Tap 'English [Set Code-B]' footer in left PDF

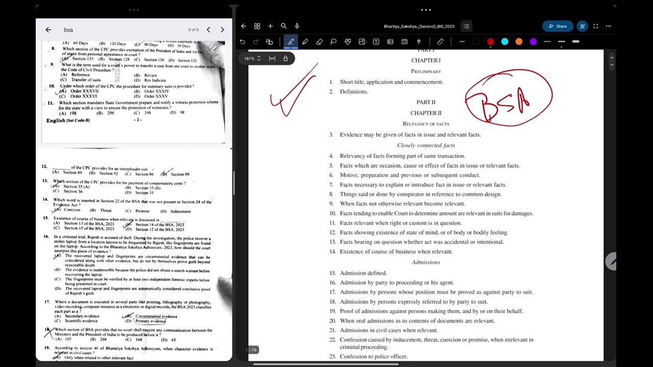(68, 121)
